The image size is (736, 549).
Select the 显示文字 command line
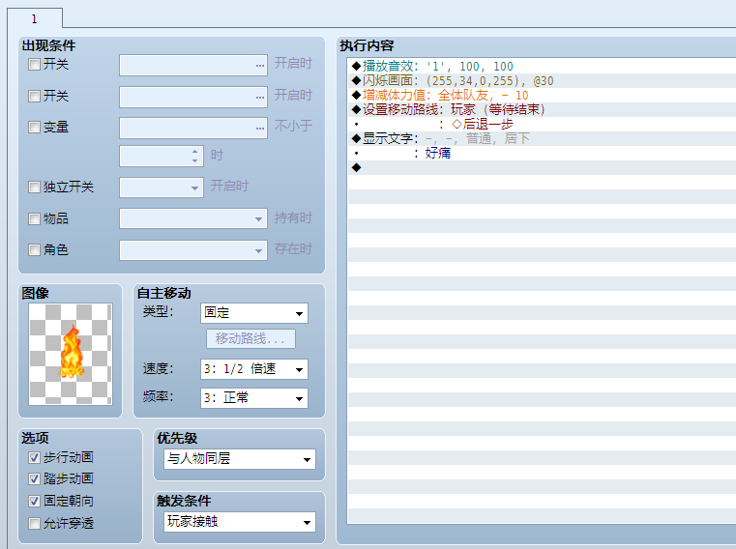(x=542, y=138)
